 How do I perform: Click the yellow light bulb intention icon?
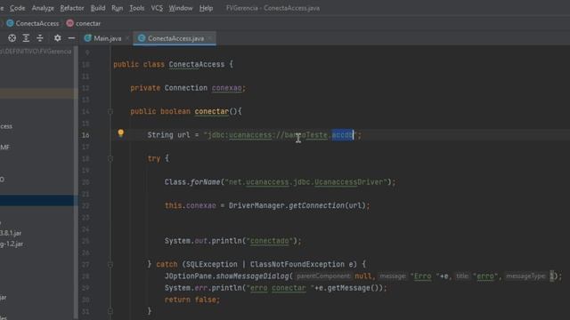[121, 133]
